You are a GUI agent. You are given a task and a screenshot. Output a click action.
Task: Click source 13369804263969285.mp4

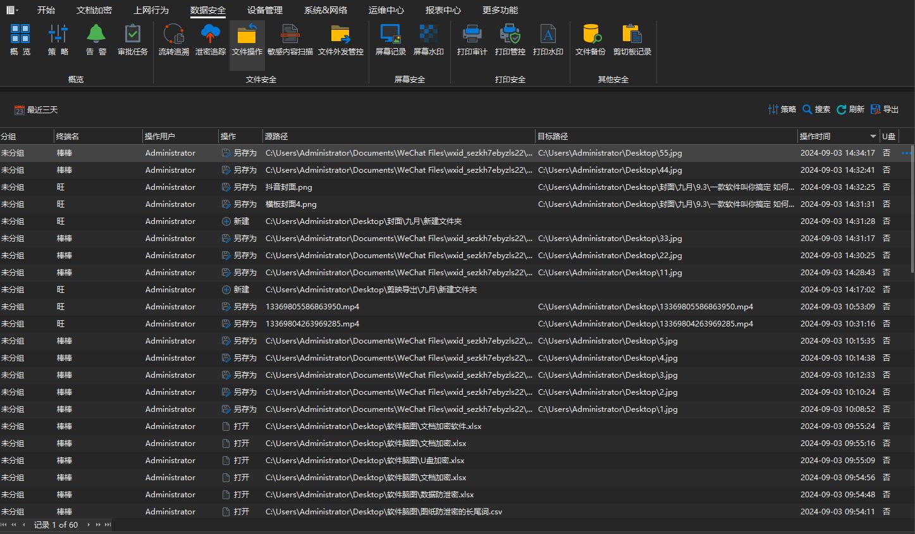[x=312, y=324]
